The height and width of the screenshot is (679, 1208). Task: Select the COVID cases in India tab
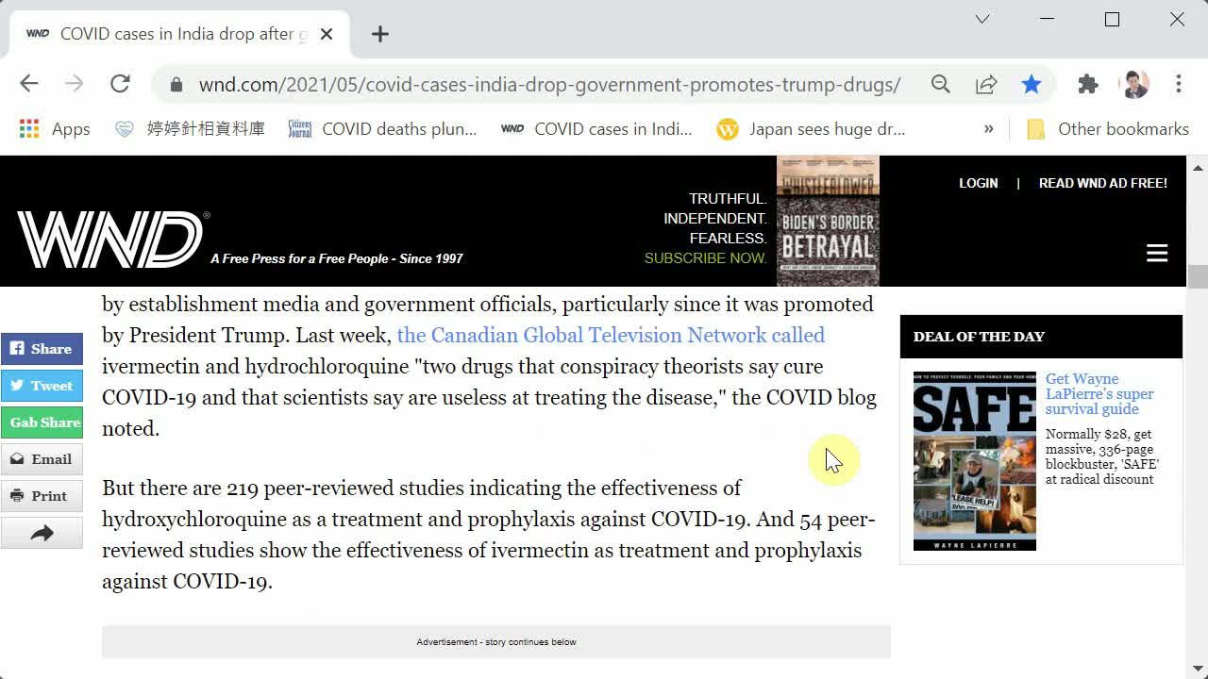pyautogui.click(x=179, y=34)
